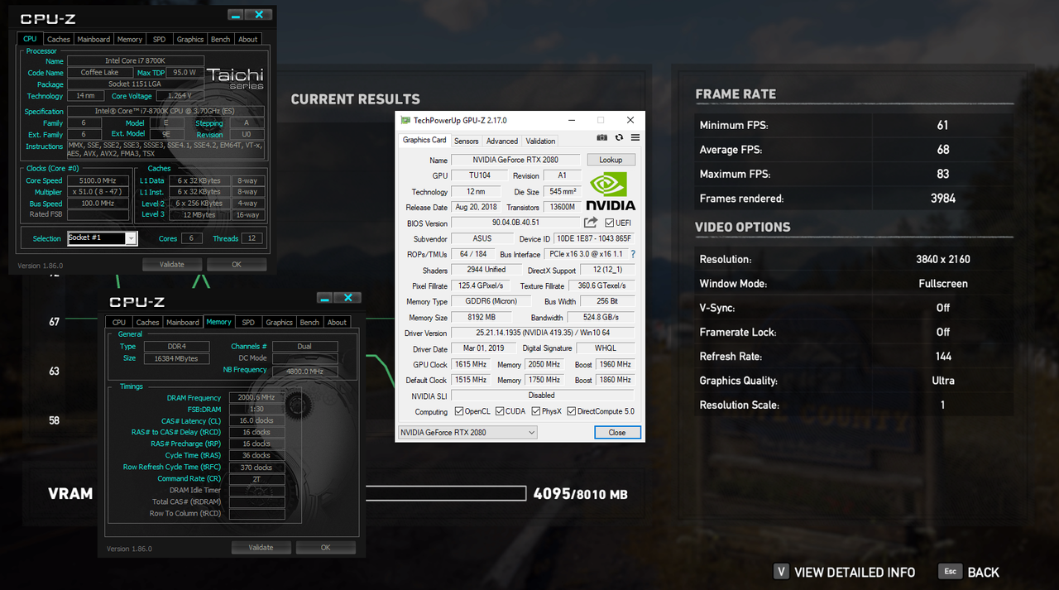Viewport: 1059px width, 590px height.
Task: Select CPU tab in lower CPU-Z window
Action: (119, 322)
